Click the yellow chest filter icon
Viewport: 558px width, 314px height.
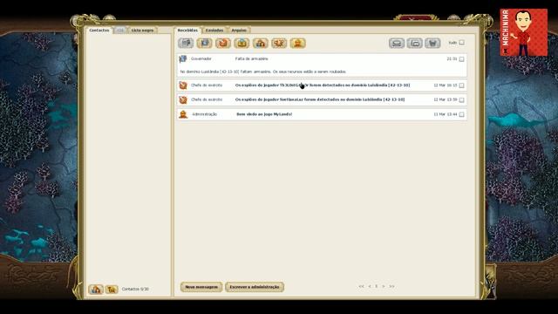(x=242, y=43)
